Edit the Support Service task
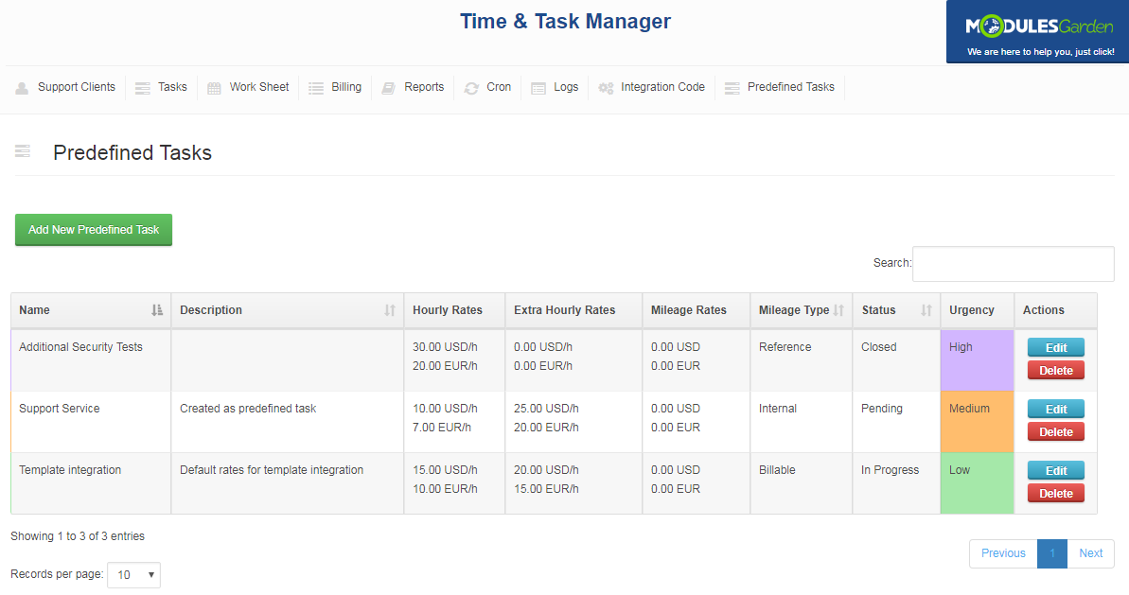1129x595 pixels. click(x=1055, y=409)
